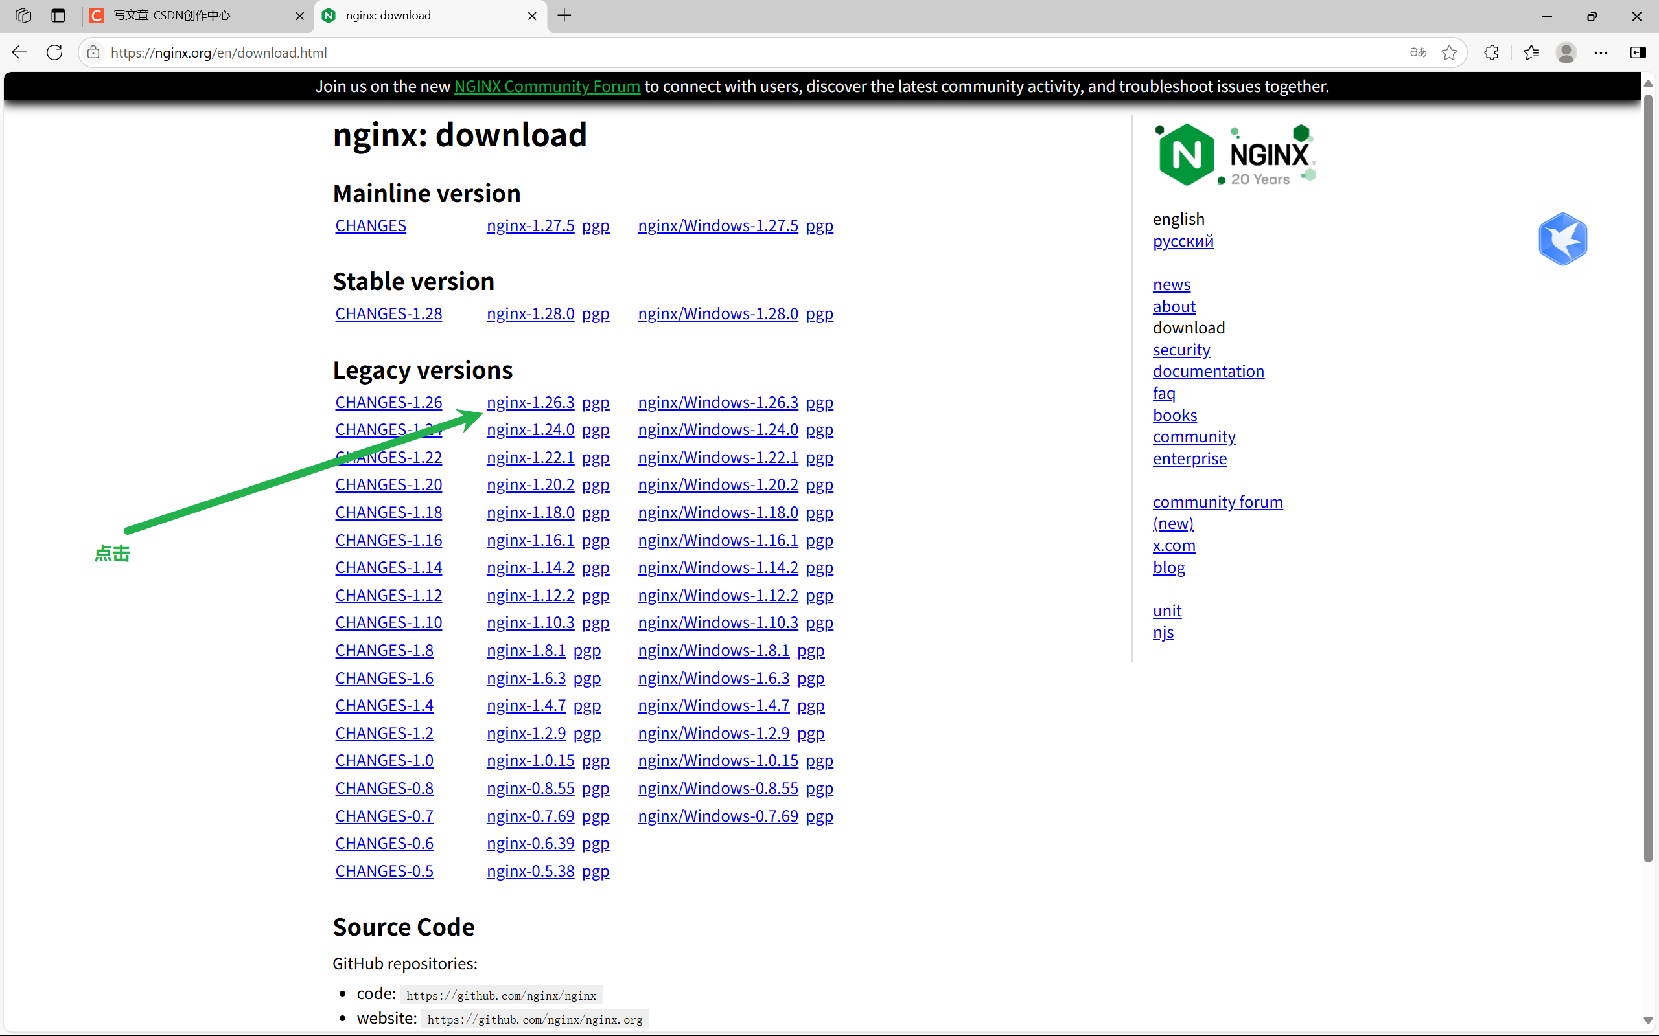This screenshot has height=1036, width=1659.
Task: Download nginx/Windows-0.7.69 package
Action: [718, 816]
